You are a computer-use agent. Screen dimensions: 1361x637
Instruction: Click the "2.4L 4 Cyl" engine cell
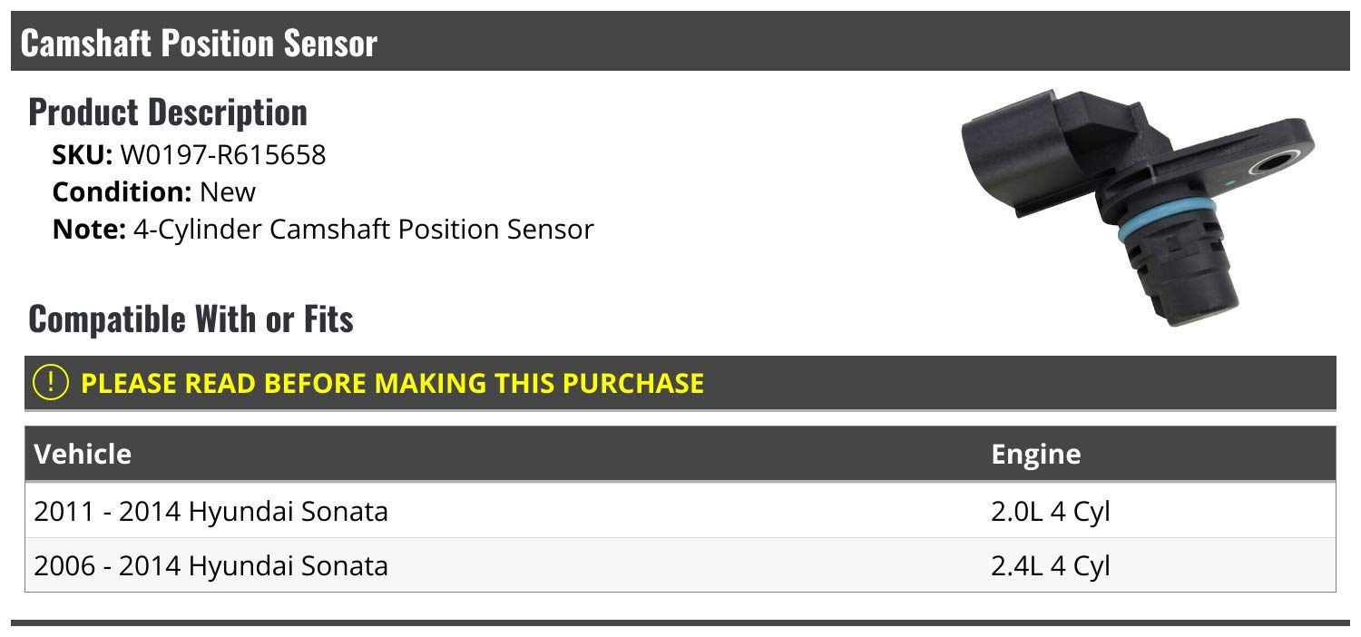1050,566
